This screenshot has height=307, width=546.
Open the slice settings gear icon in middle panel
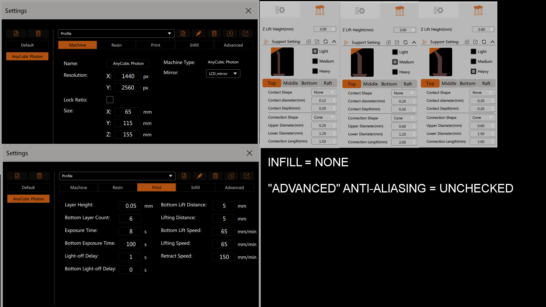point(360,11)
